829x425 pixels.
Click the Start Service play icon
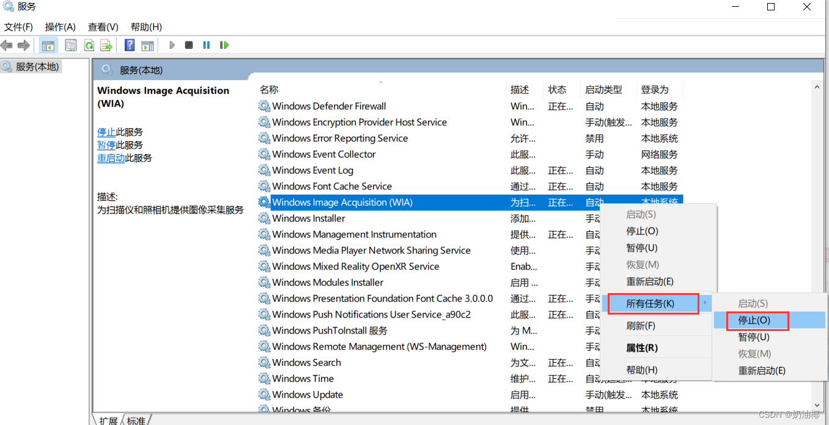point(172,45)
